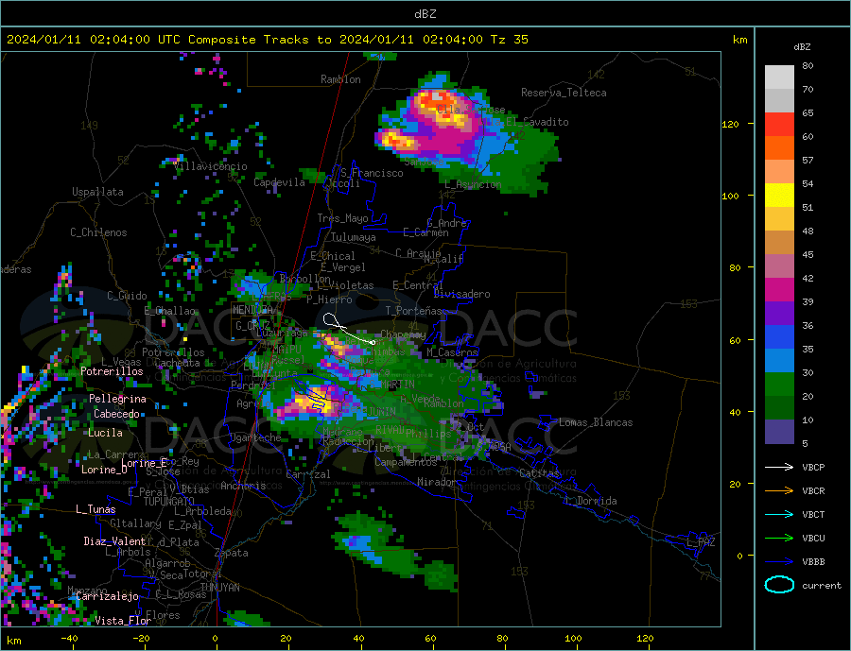This screenshot has height=651, width=851.
Task: Click the Zapata map label
Action: (x=232, y=553)
